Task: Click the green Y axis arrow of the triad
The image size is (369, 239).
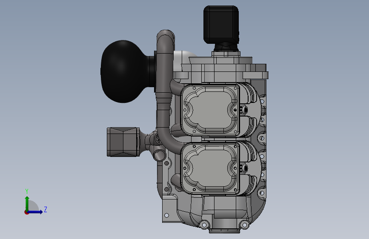Action: (x=27, y=203)
